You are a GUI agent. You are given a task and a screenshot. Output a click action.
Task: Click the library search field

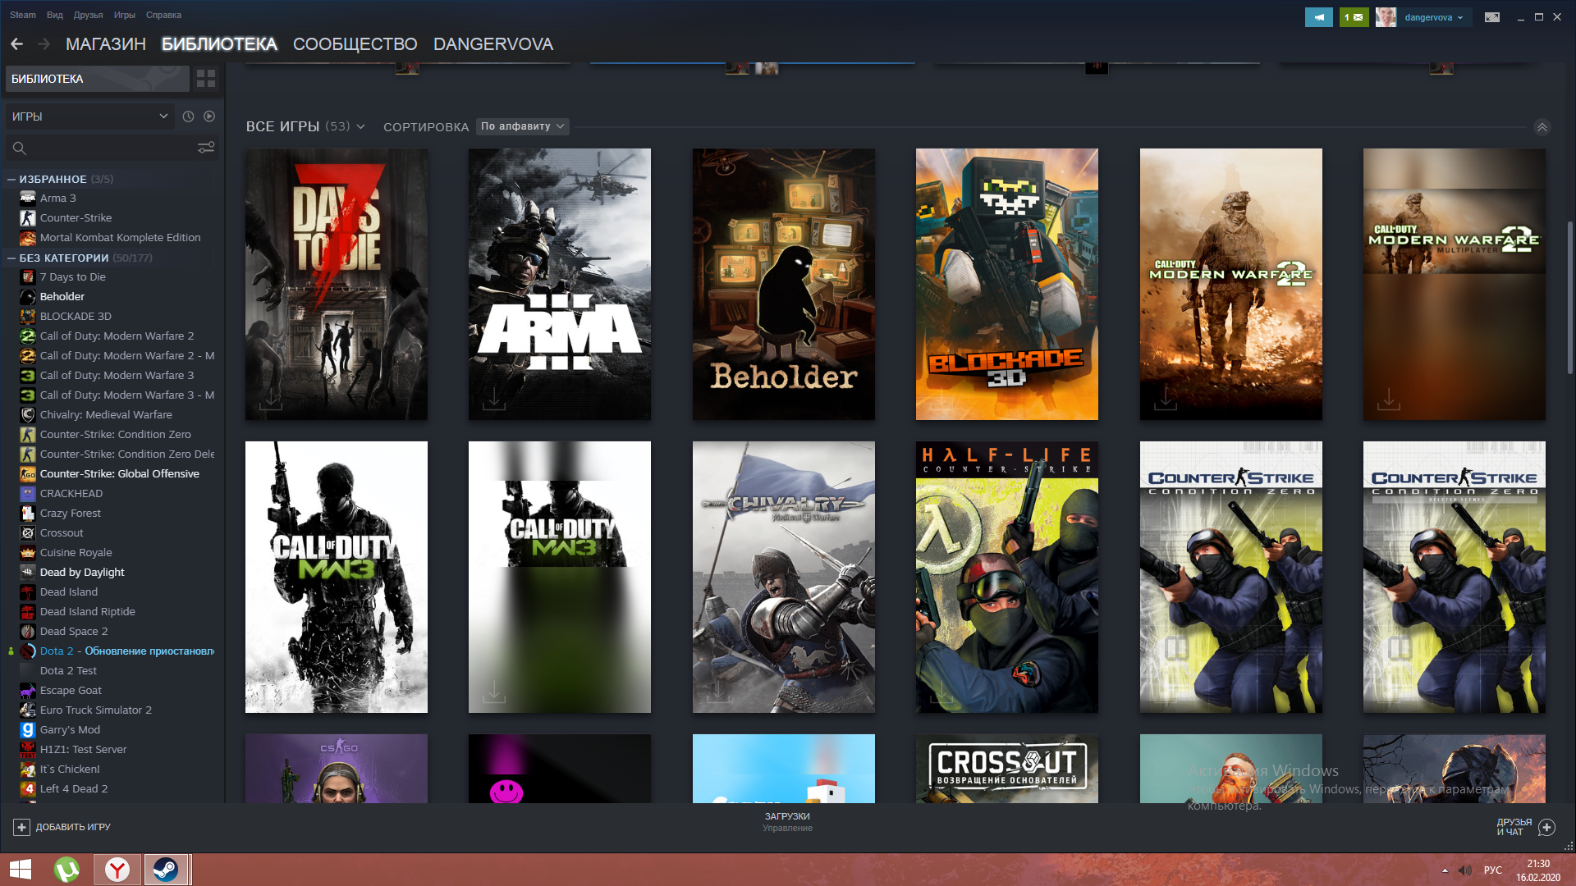(111, 148)
